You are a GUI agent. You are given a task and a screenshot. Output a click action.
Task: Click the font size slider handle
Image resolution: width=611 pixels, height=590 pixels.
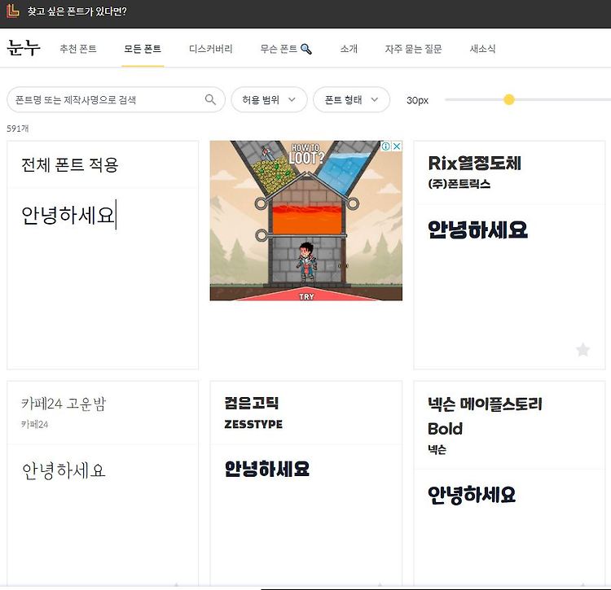click(x=508, y=99)
